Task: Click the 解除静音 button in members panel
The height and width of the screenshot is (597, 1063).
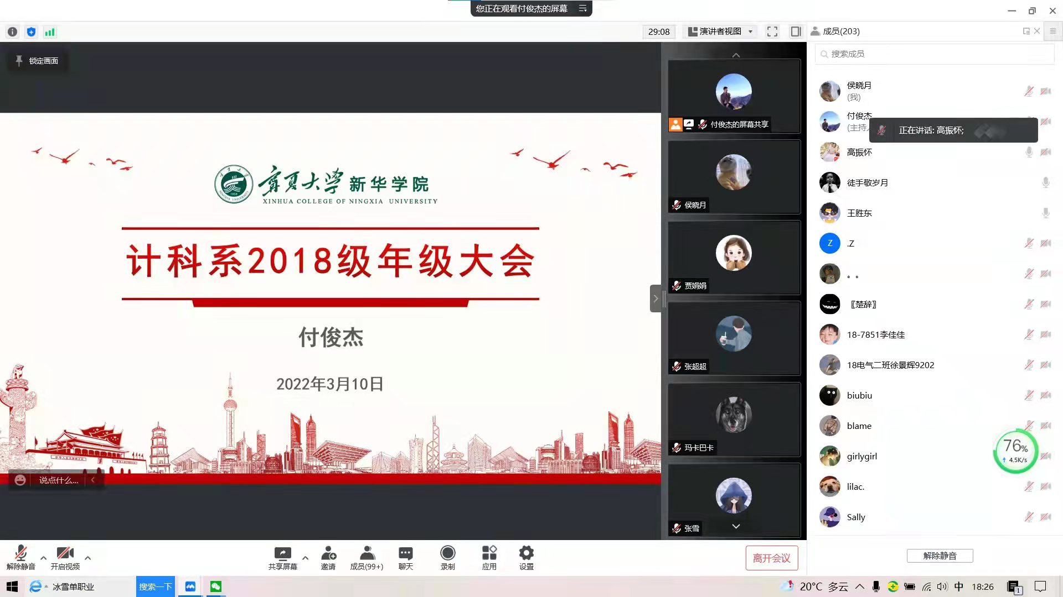Action: click(x=940, y=556)
